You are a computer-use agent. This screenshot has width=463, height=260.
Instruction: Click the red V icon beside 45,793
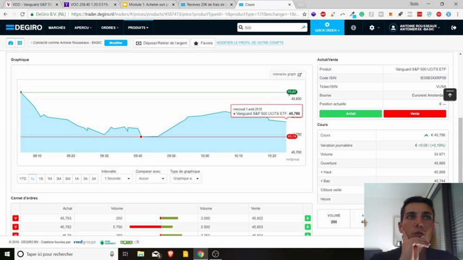[16, 218]
